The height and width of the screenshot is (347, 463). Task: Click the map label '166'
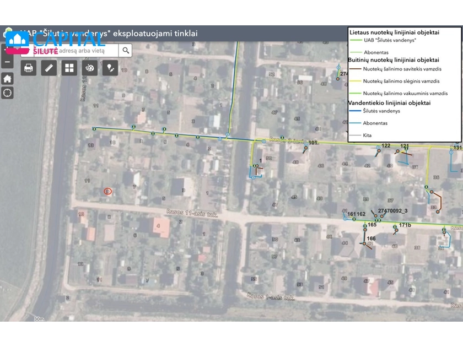371,238
